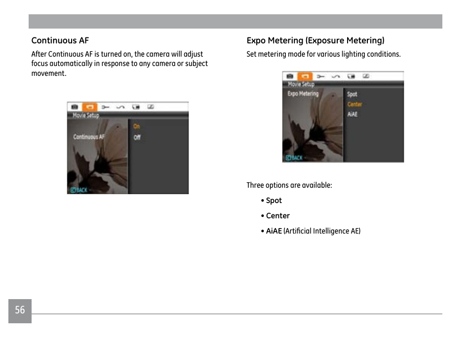Turn Continuous AF On
The width and height of the screenshot is (471, 342).
coord(137,127)
